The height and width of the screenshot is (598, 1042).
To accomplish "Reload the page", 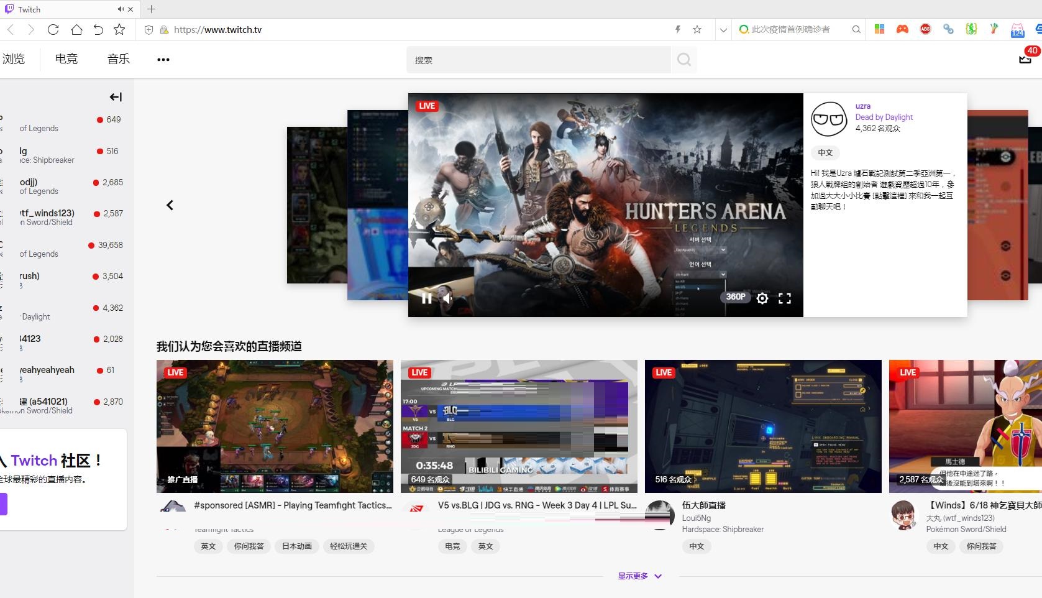I will [53, 29].
